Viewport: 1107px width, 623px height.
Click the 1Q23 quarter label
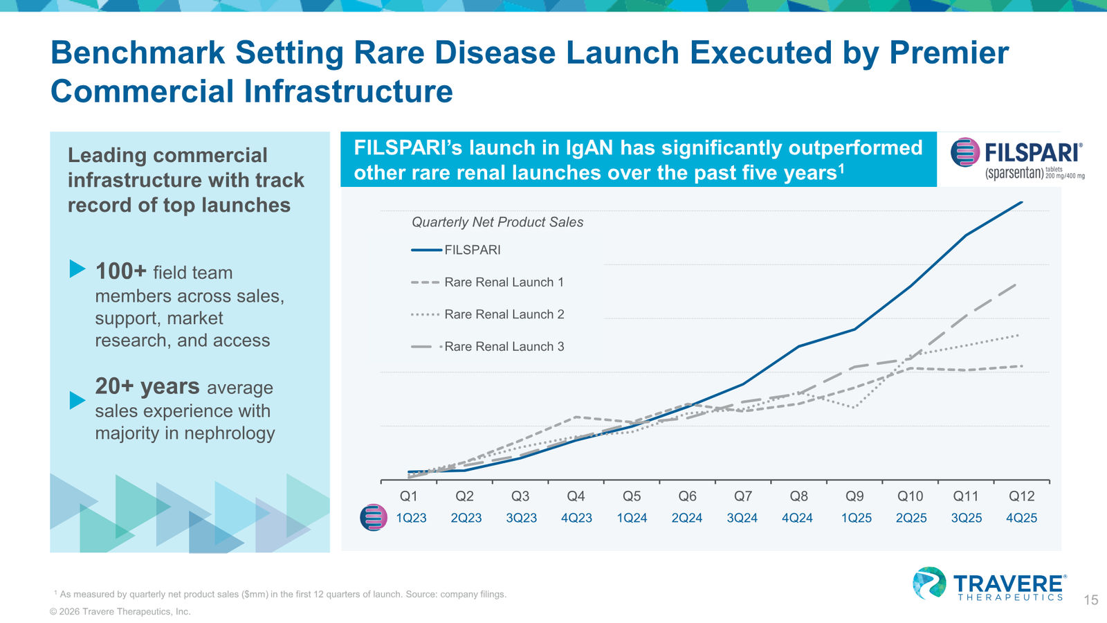coord(411,518)
